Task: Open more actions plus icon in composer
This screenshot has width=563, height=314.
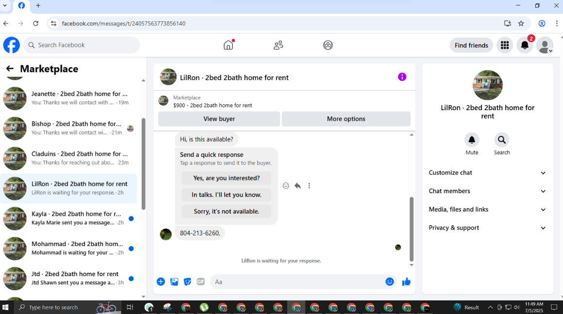Action: click(161, 281)
